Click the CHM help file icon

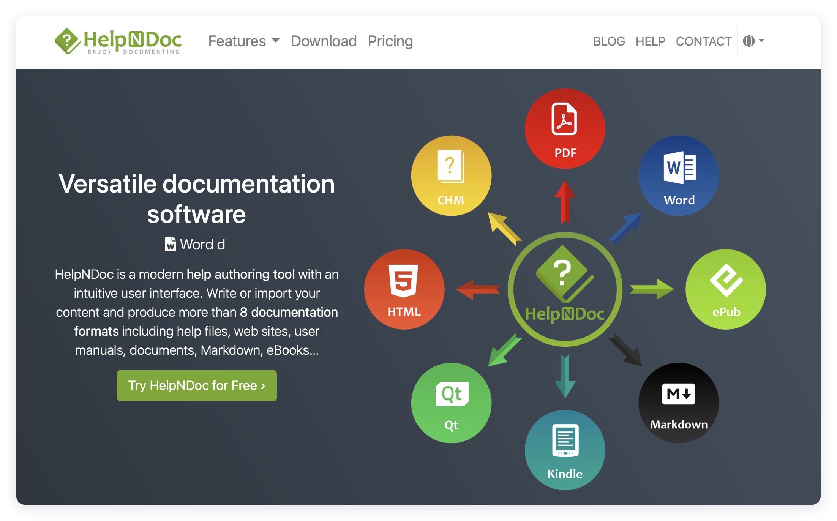coord(451,175)
